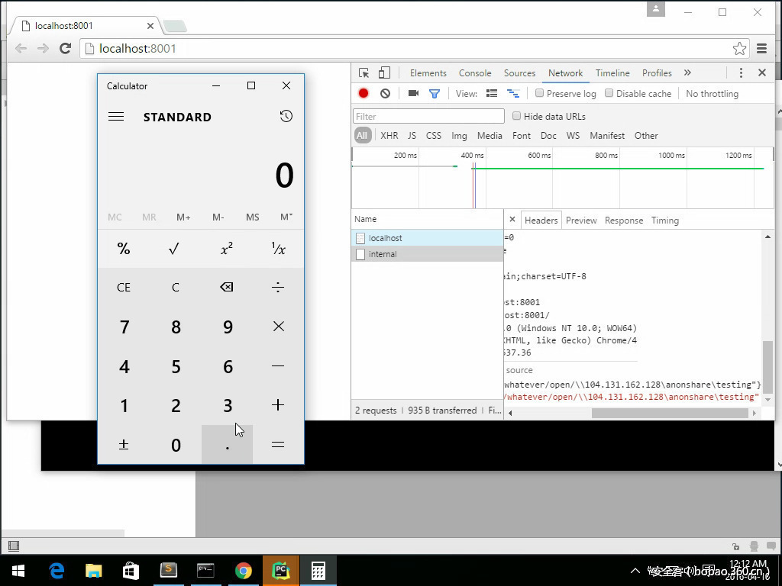
Task: Enable the Preserve log checkbox
Action: point(539,93)
